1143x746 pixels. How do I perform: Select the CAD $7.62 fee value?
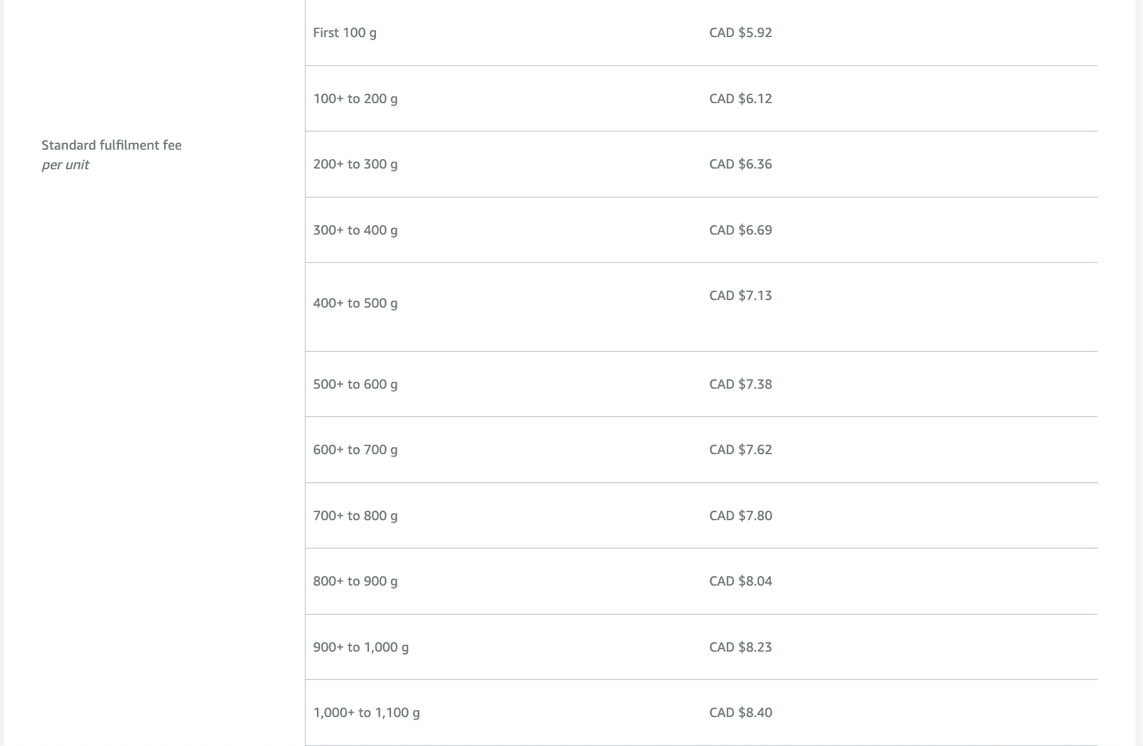tap(740, 450)
